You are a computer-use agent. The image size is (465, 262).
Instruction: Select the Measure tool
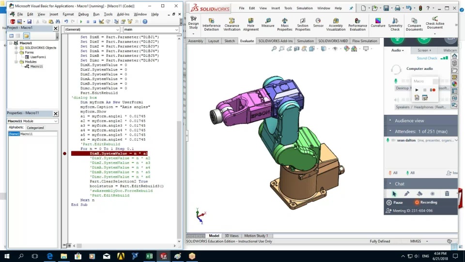pyautogui.click(x=268, y=23)
